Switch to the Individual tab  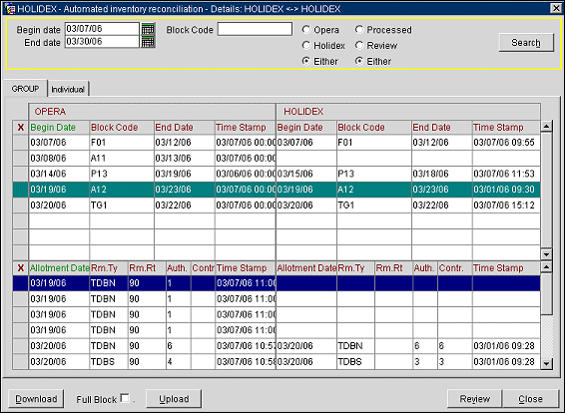tap(68, 89)
